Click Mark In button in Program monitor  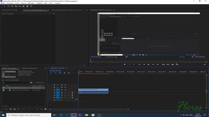[x=129, y=64]
